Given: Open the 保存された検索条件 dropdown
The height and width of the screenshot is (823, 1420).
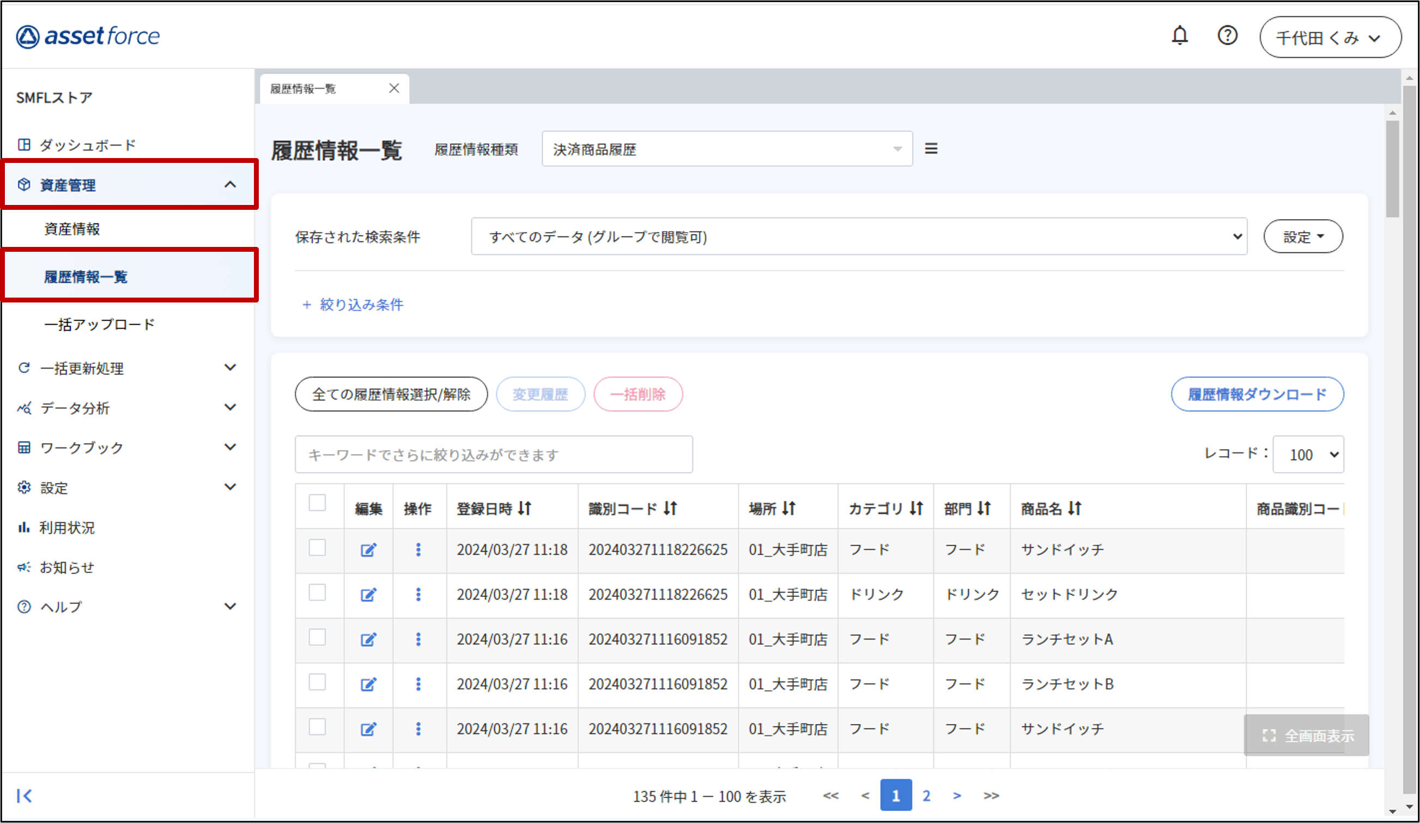Looking at the screenshot, I should coord(858,237).
